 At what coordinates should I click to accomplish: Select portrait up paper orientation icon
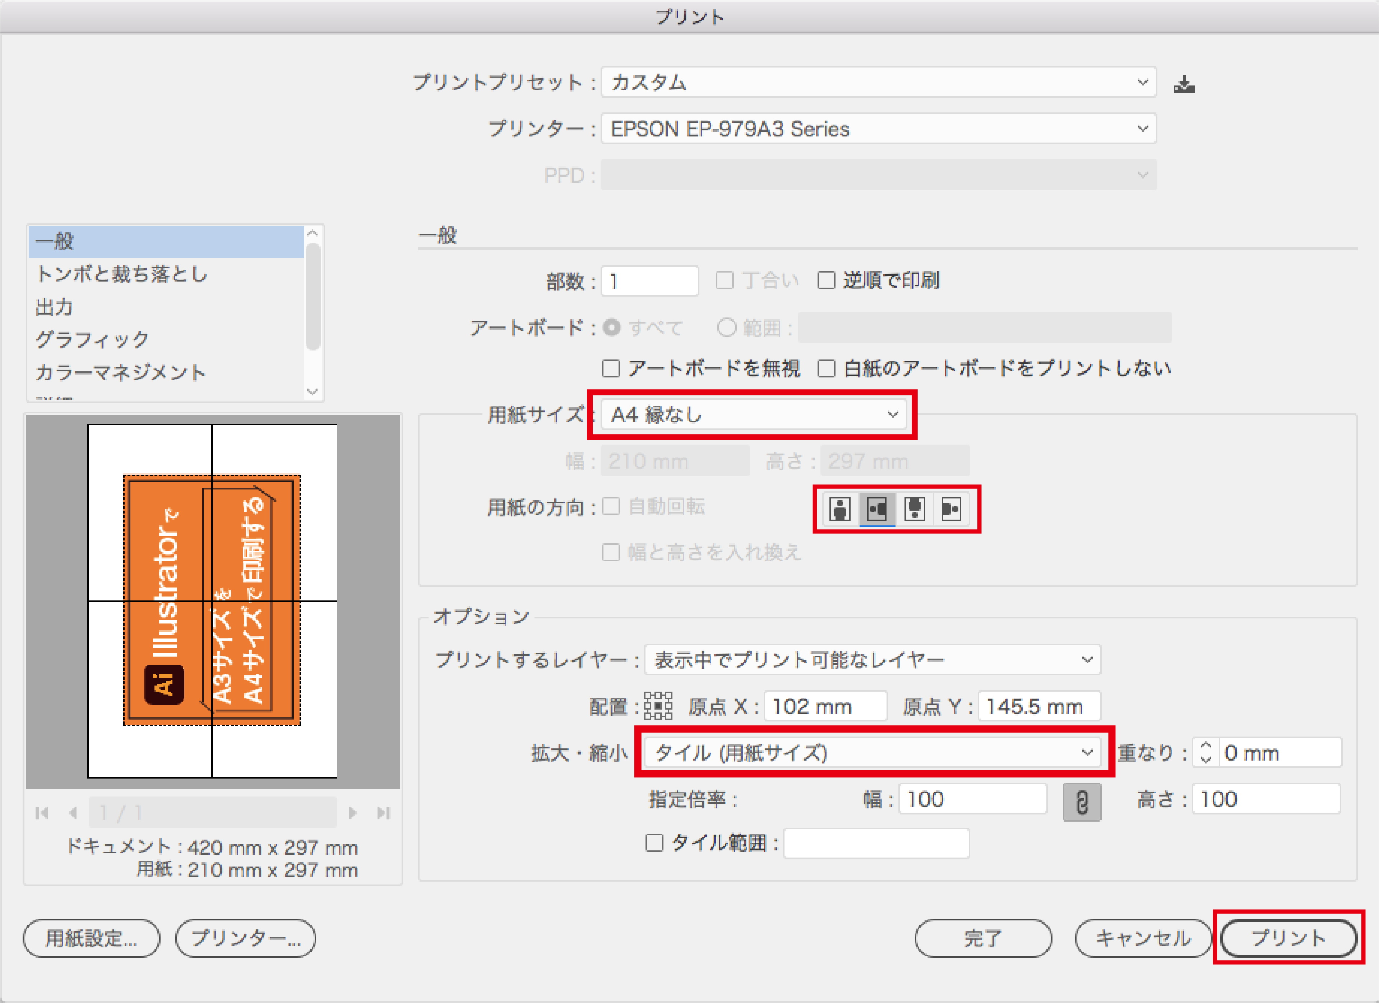pos(840,509)
